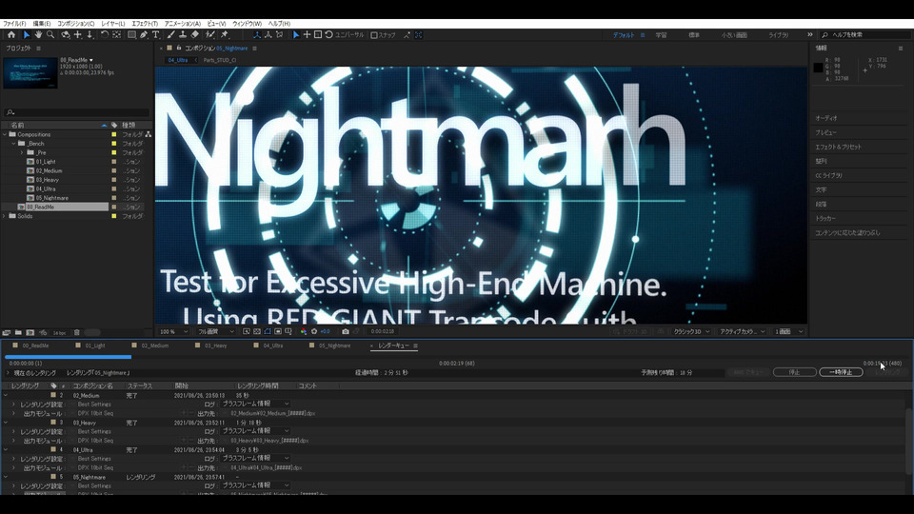Select the Puppet Pin tool
914x514 pixels.
(x=225, y=35)
